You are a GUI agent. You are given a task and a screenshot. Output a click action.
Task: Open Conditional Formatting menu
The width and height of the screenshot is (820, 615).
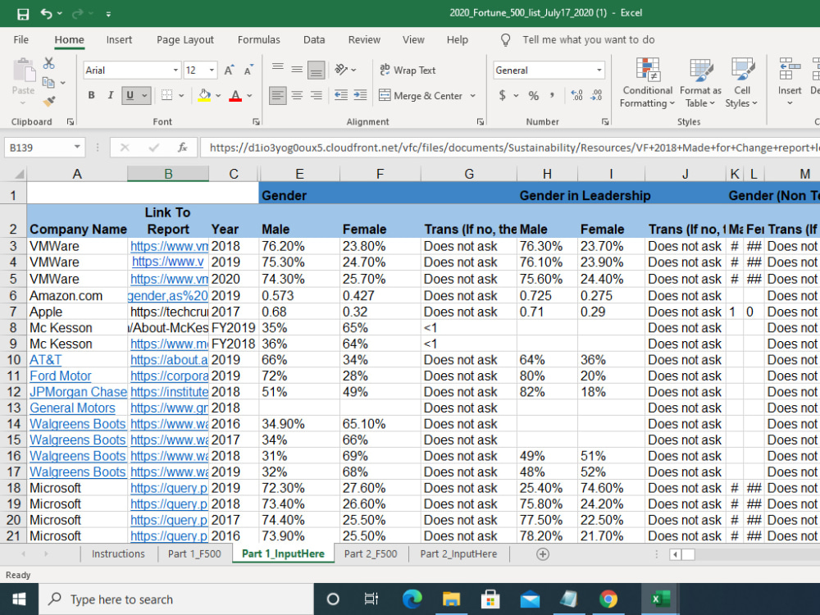point(648,83)
